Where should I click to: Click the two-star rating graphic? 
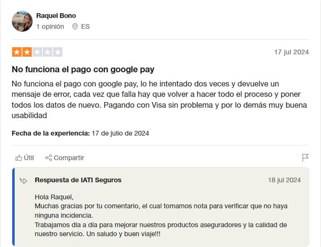click(x=37, y=52)
